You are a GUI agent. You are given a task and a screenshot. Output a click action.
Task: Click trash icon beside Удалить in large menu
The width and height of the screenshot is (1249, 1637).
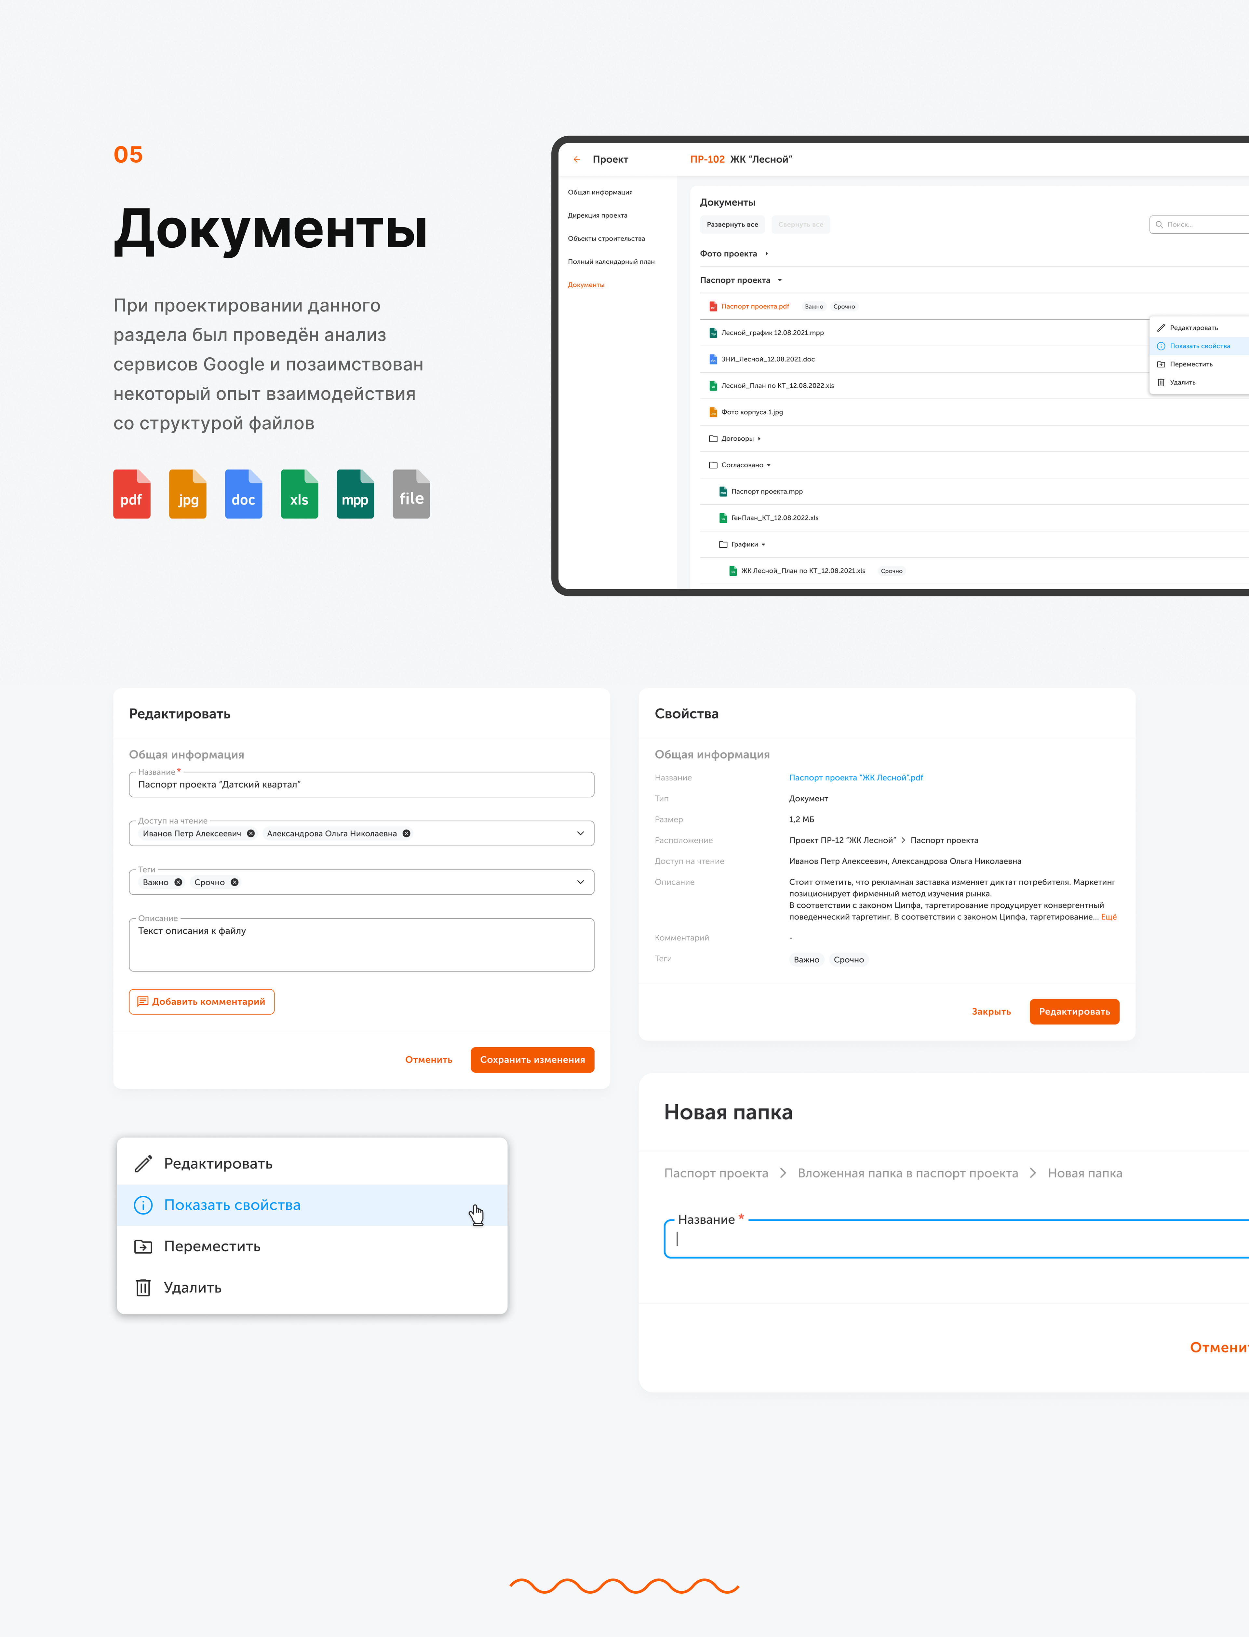[143, 1287]
